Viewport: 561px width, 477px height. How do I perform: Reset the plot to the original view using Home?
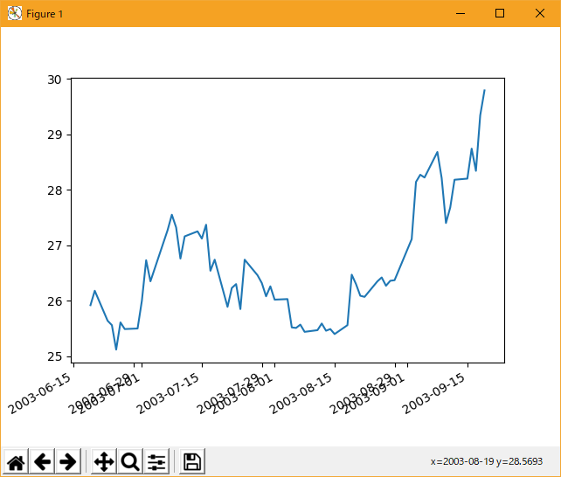coord(16,461)
